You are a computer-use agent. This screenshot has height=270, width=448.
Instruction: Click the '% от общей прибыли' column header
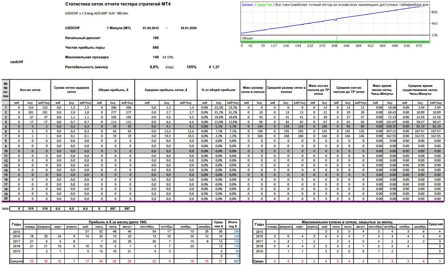[218, 90]
